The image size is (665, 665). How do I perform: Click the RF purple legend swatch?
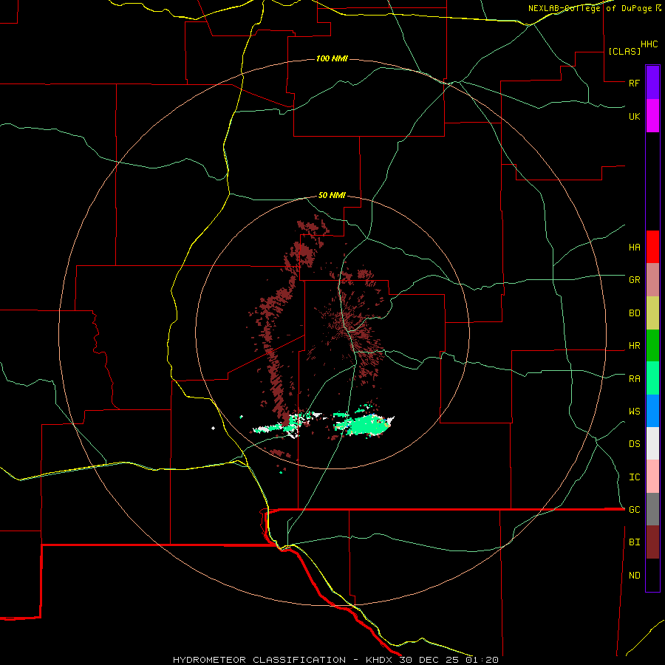(652, 83)
